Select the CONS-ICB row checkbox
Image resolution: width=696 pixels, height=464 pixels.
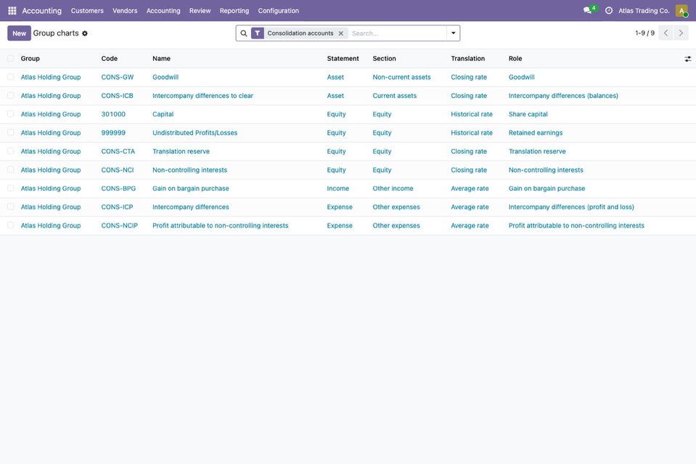click(11, 95)
